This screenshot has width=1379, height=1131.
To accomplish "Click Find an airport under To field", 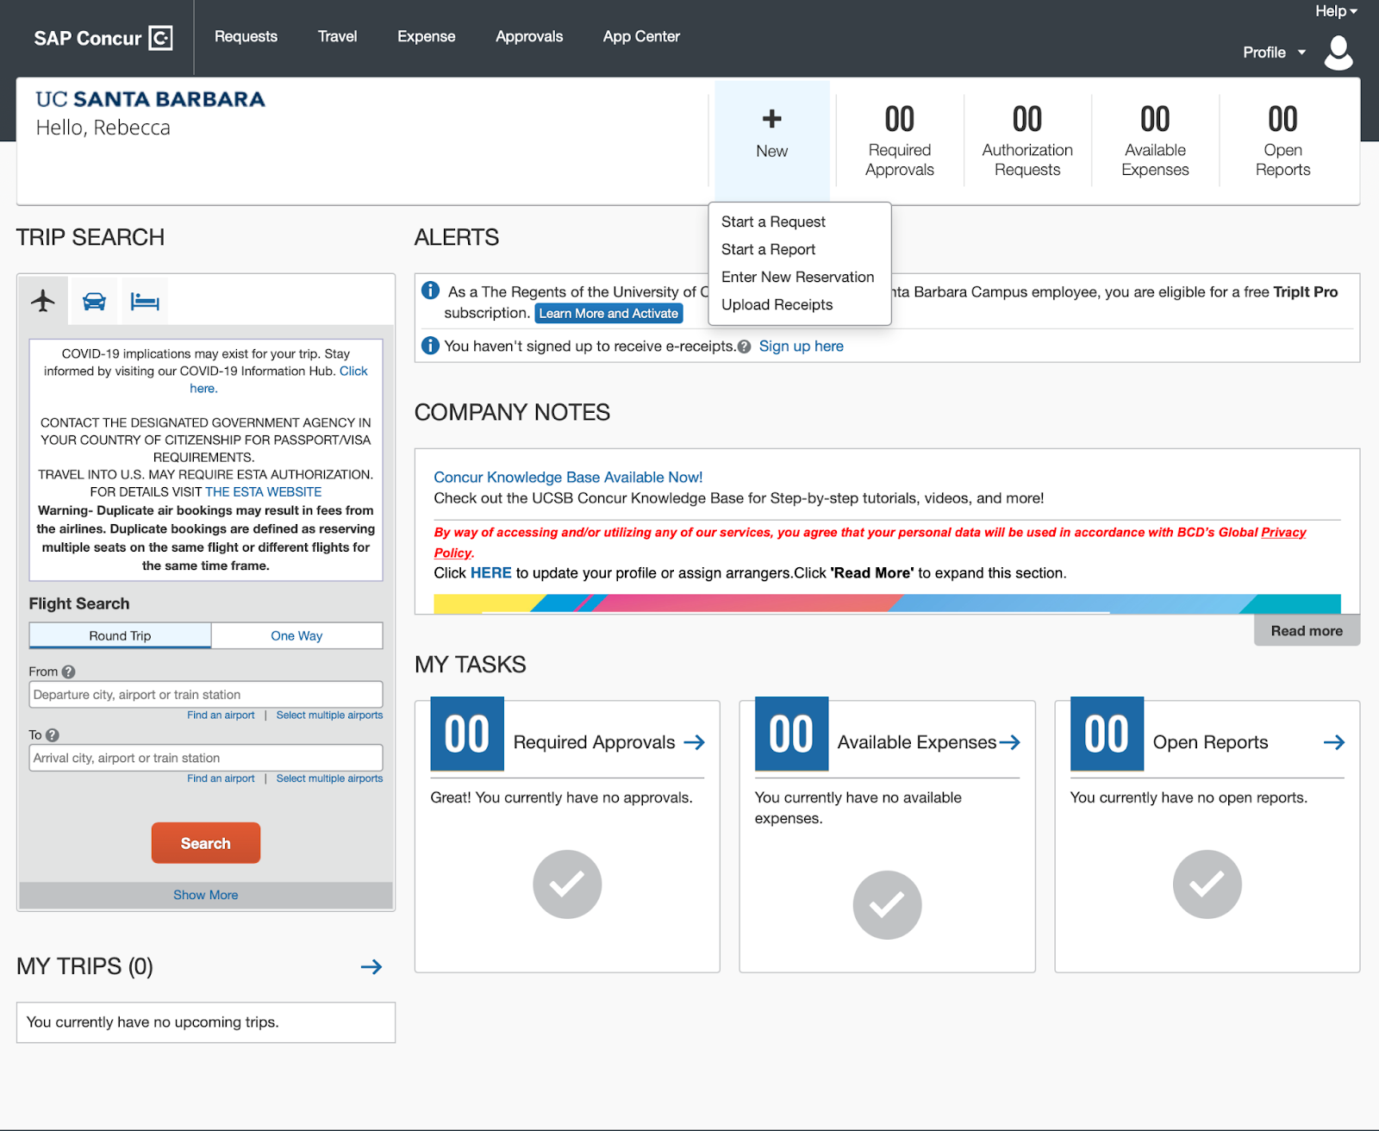I will (221, 778).
